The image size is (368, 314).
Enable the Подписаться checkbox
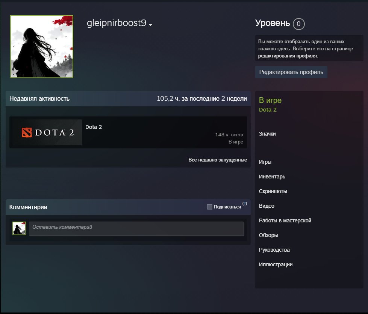pos(210,207)
